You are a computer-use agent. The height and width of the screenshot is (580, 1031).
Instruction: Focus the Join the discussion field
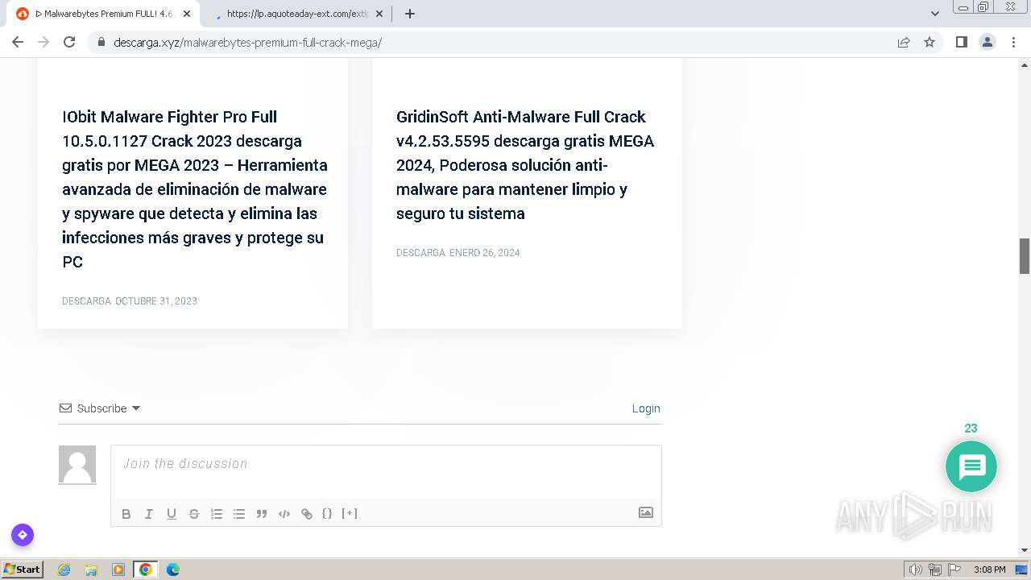(x=386, y=472)
